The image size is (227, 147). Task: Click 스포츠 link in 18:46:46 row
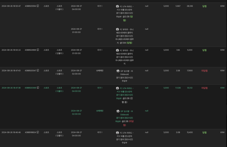(46, 132)
